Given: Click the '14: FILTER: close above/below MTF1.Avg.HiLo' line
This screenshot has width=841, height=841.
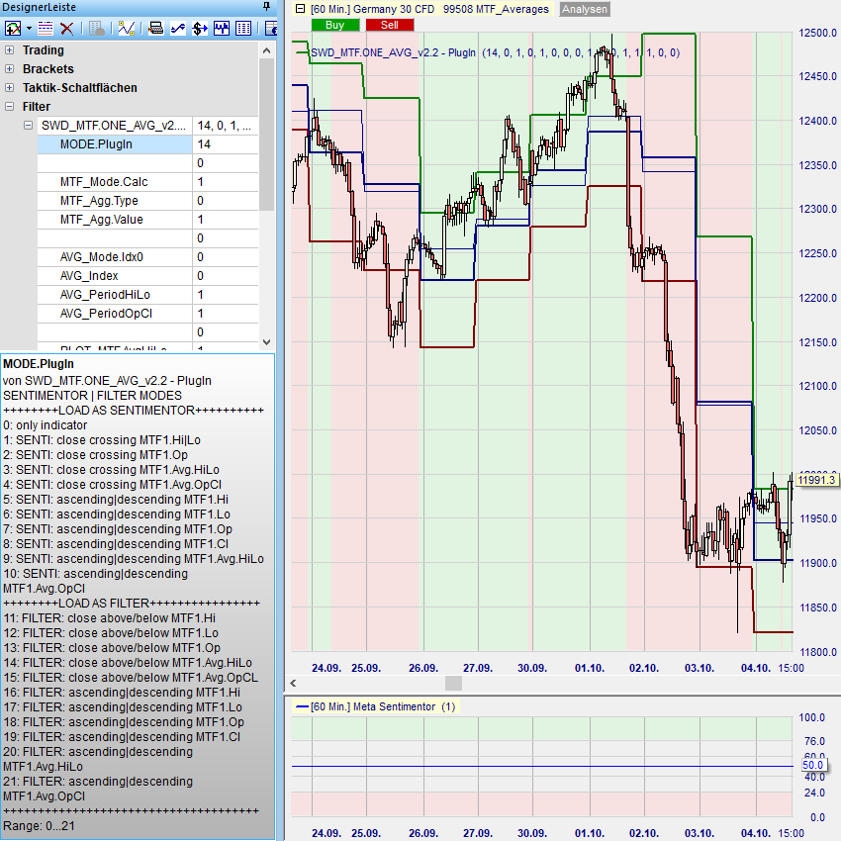Looking at the screenshot, I should (x=128, y=662).
